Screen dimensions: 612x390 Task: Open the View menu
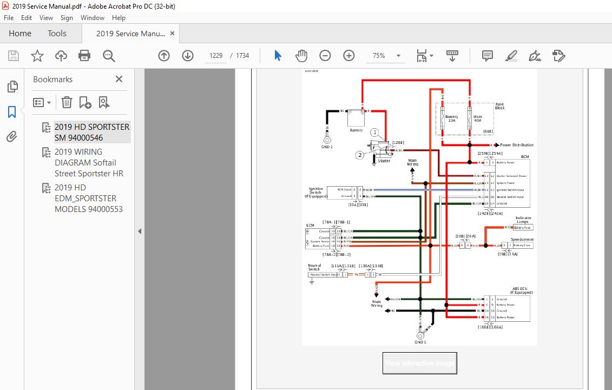(46, 17)
